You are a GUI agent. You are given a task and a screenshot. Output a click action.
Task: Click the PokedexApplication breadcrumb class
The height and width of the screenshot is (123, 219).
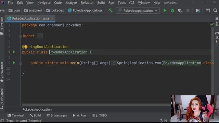point(85,10)
